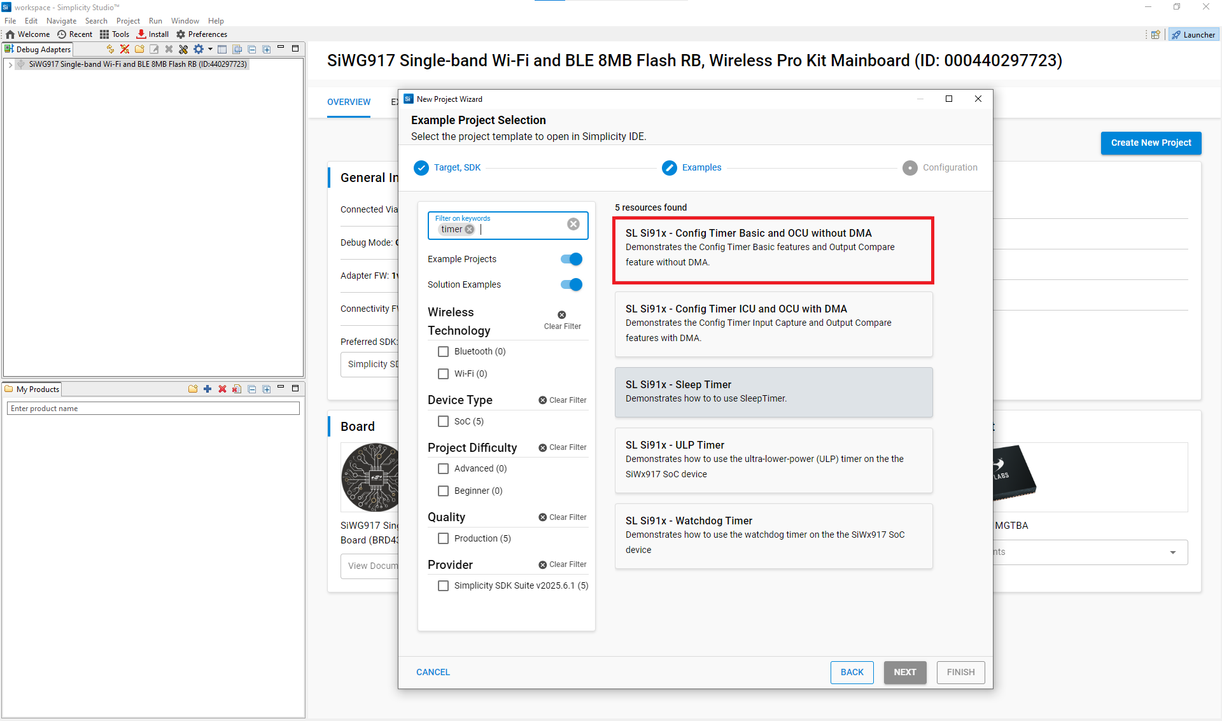Click the blue plus icon in My Products
The width and height of the screenshot is (1222, 721).
pyautogui.click(x=207, y=389)
